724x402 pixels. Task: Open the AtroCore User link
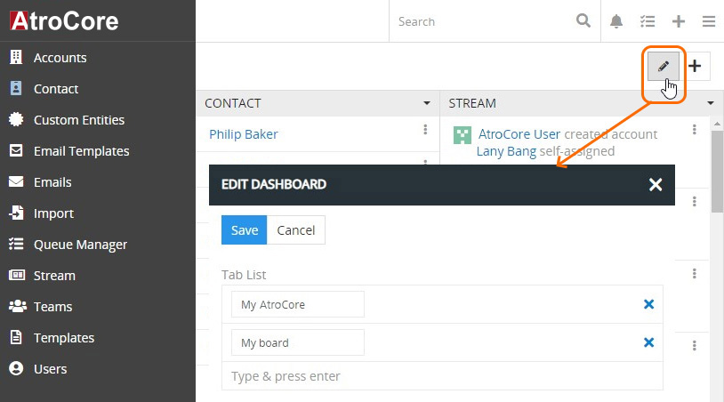click(x=519, y=134)
